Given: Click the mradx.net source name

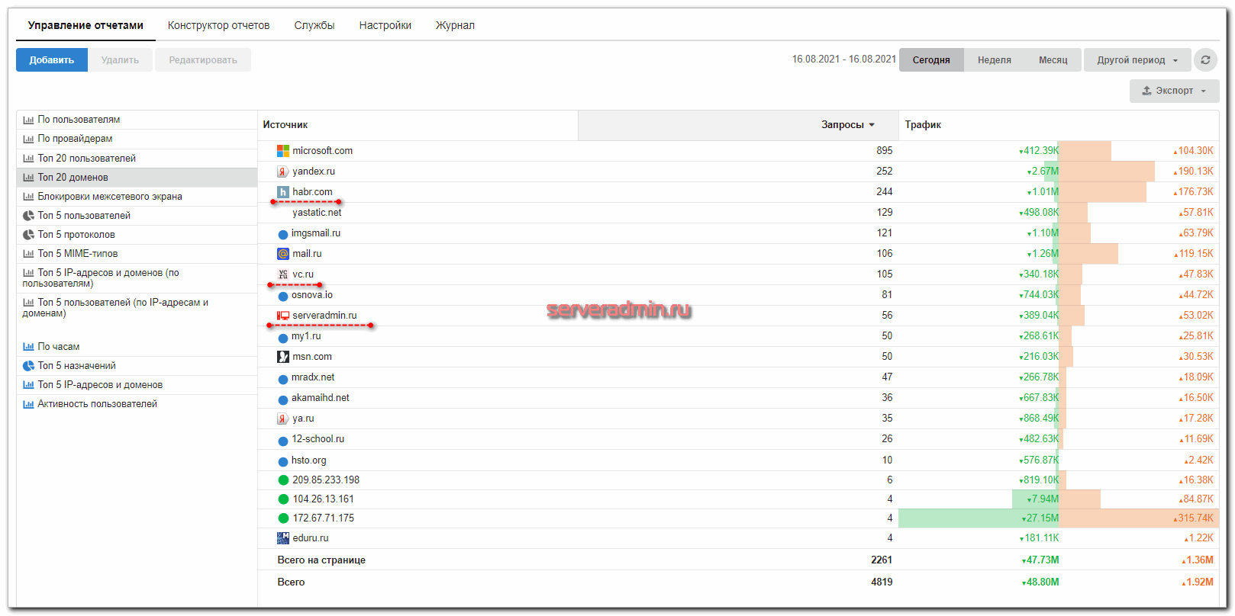Looking at the screenshot, I should 313,377.
